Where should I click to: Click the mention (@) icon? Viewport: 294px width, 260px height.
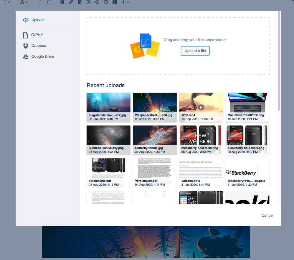coord(88,2)
